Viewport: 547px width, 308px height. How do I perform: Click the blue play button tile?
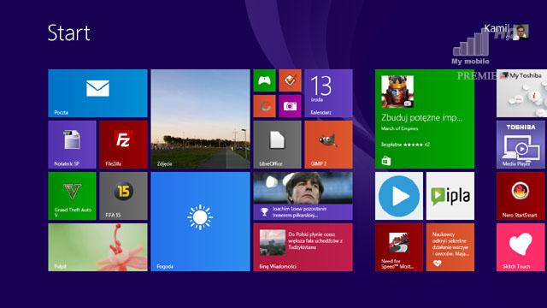[399, 196]
